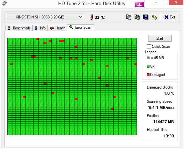Click the thermometer temperature indicator
This screenshot has width=184, height=149.
[x=92, y=17]
